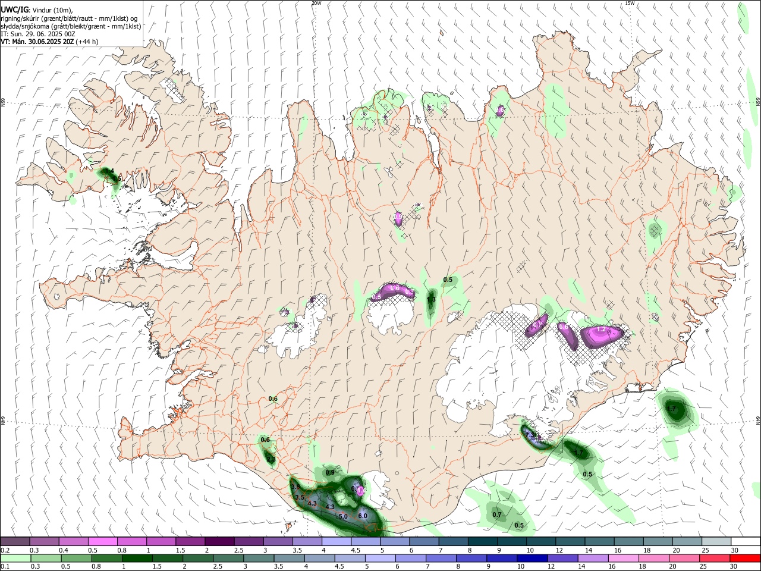Click the '0.1' label on lower legend
Viewport: 761px width, 571px height.
tap(5, 567)
